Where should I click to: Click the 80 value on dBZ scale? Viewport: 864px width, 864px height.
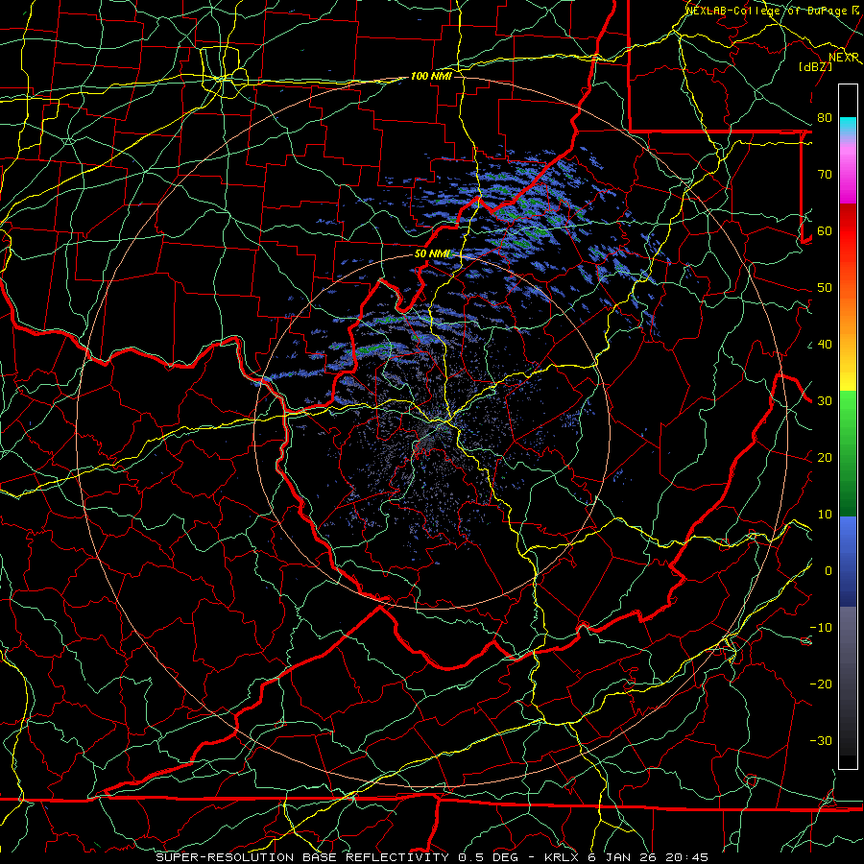(x=825, y=117)
